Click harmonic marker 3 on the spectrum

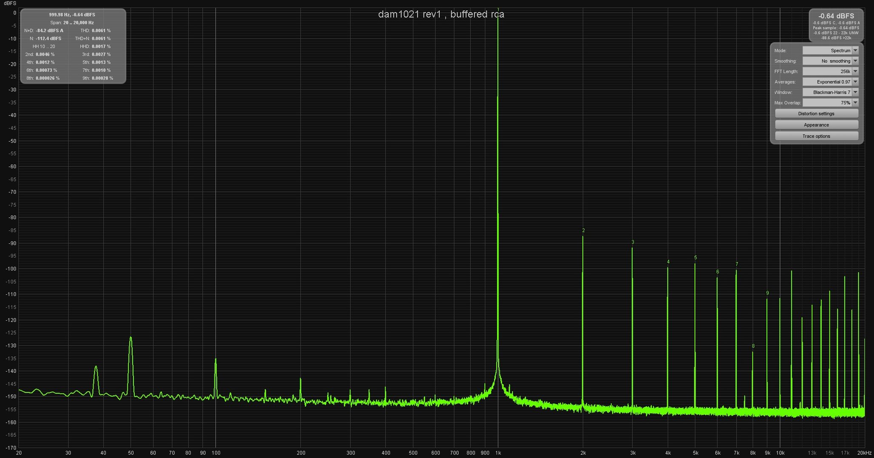coord(633,242)
